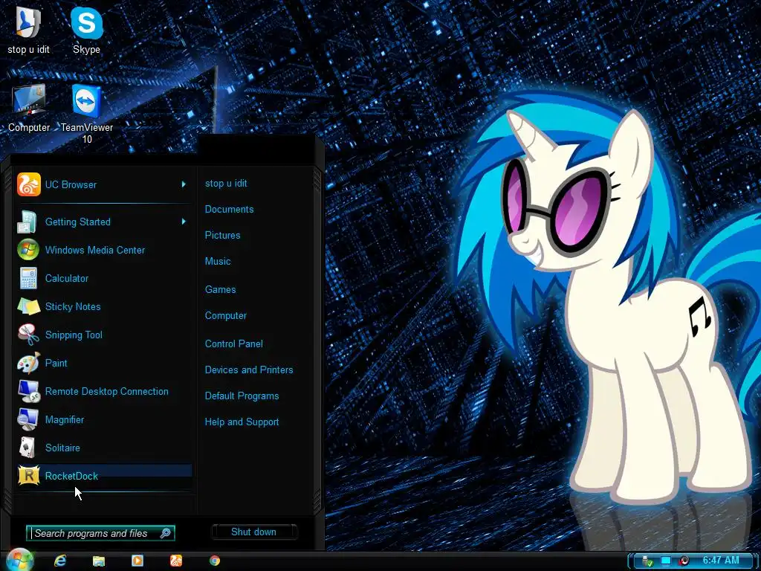Open Help and Support

coord(242,422)
